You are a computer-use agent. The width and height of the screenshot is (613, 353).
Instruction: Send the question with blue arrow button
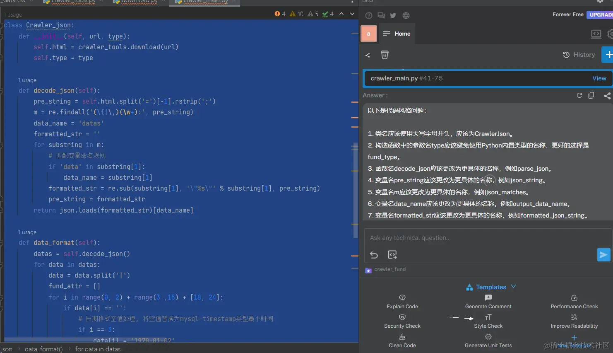pyautogui.click(x=604, y=255)
